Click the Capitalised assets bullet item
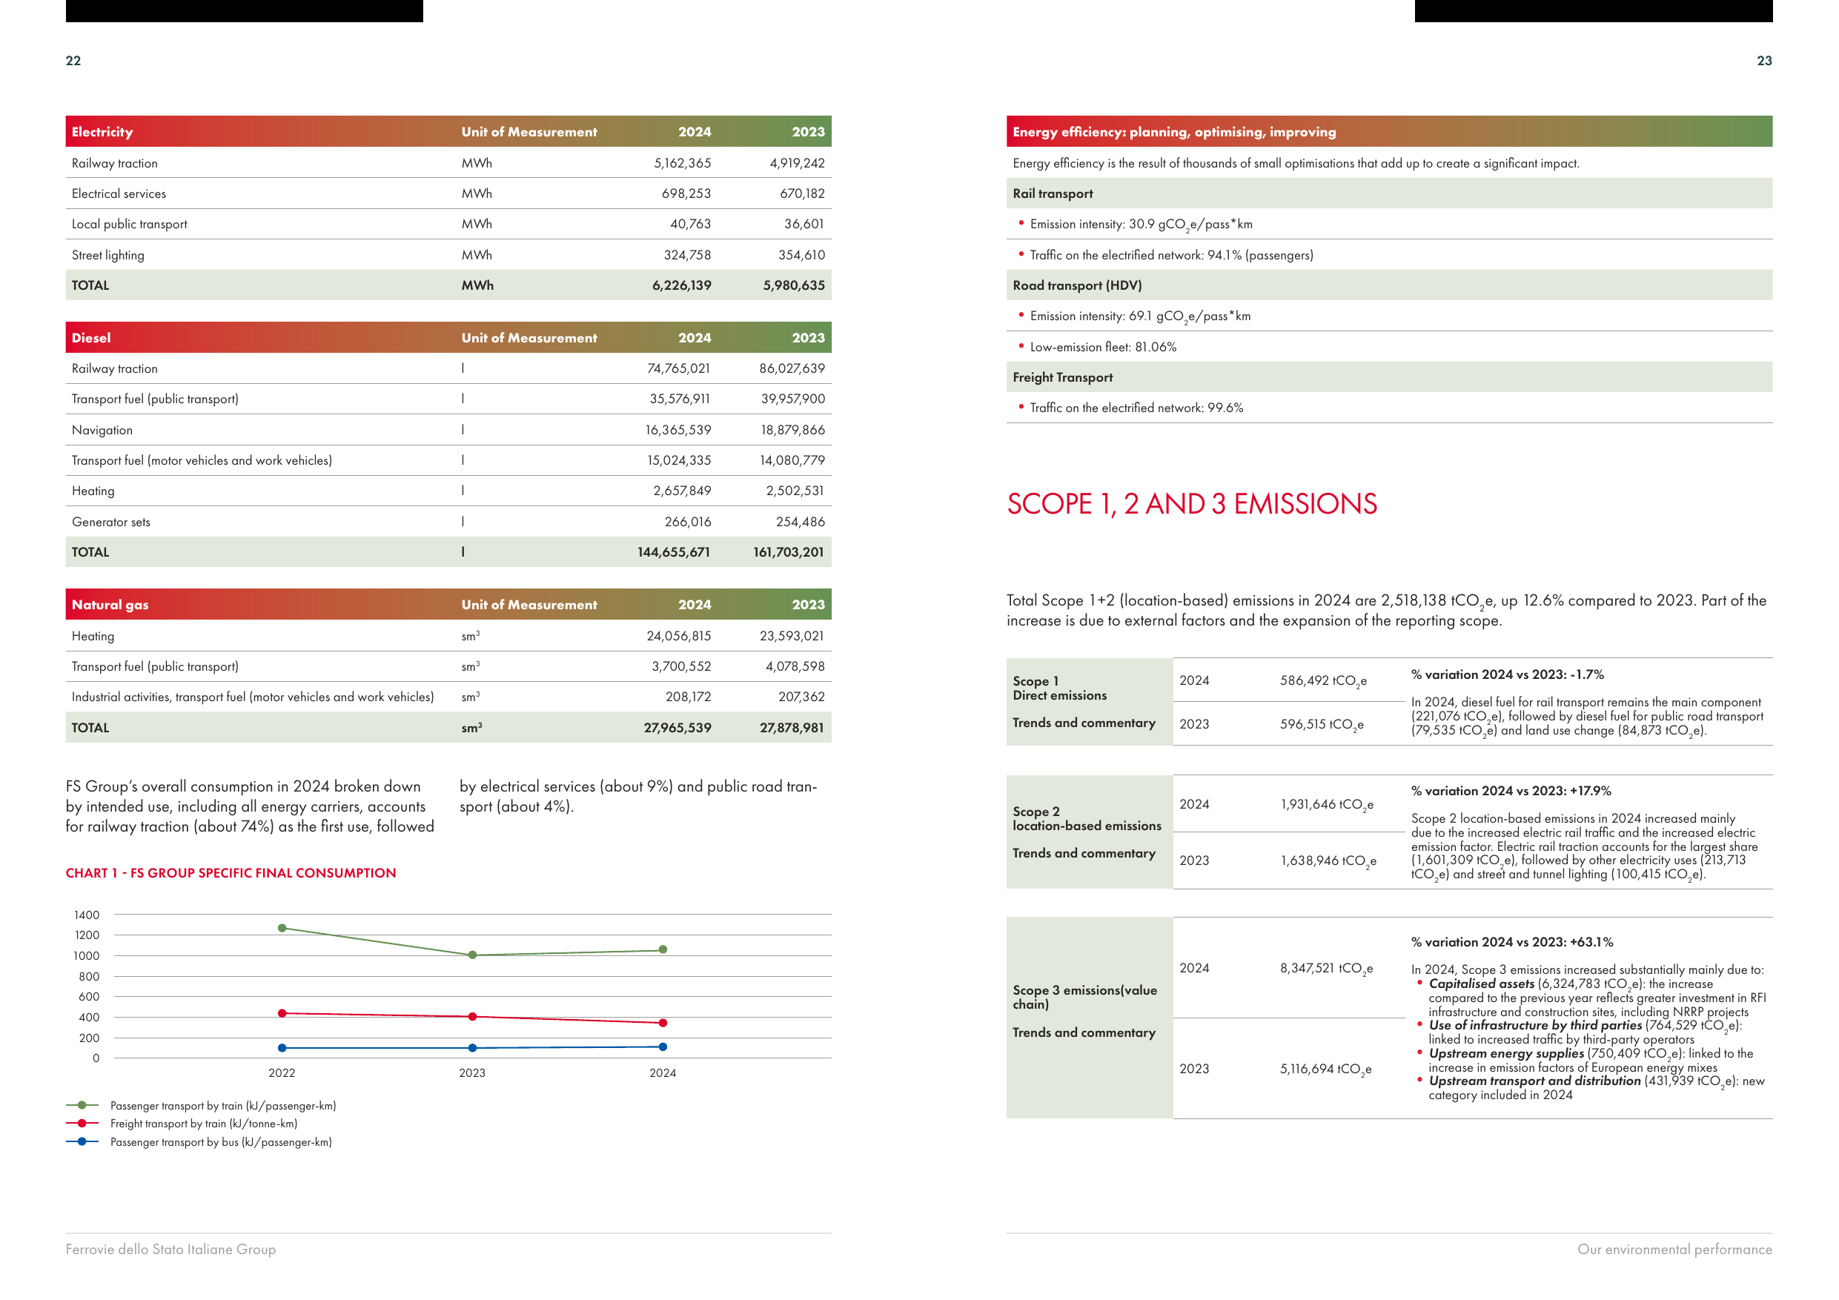The image size is (1839, 1300). [x=1592, y=998]
